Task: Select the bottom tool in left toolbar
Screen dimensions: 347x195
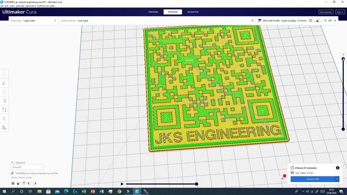Action: 4,127
